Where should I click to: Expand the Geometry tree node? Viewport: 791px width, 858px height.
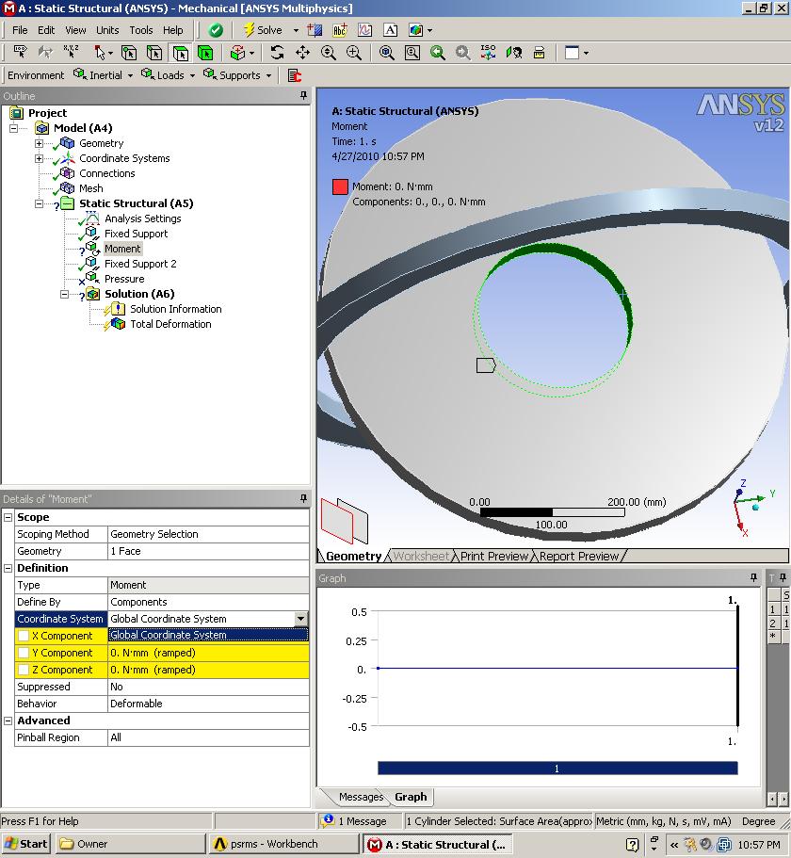(x=39, y=143)
